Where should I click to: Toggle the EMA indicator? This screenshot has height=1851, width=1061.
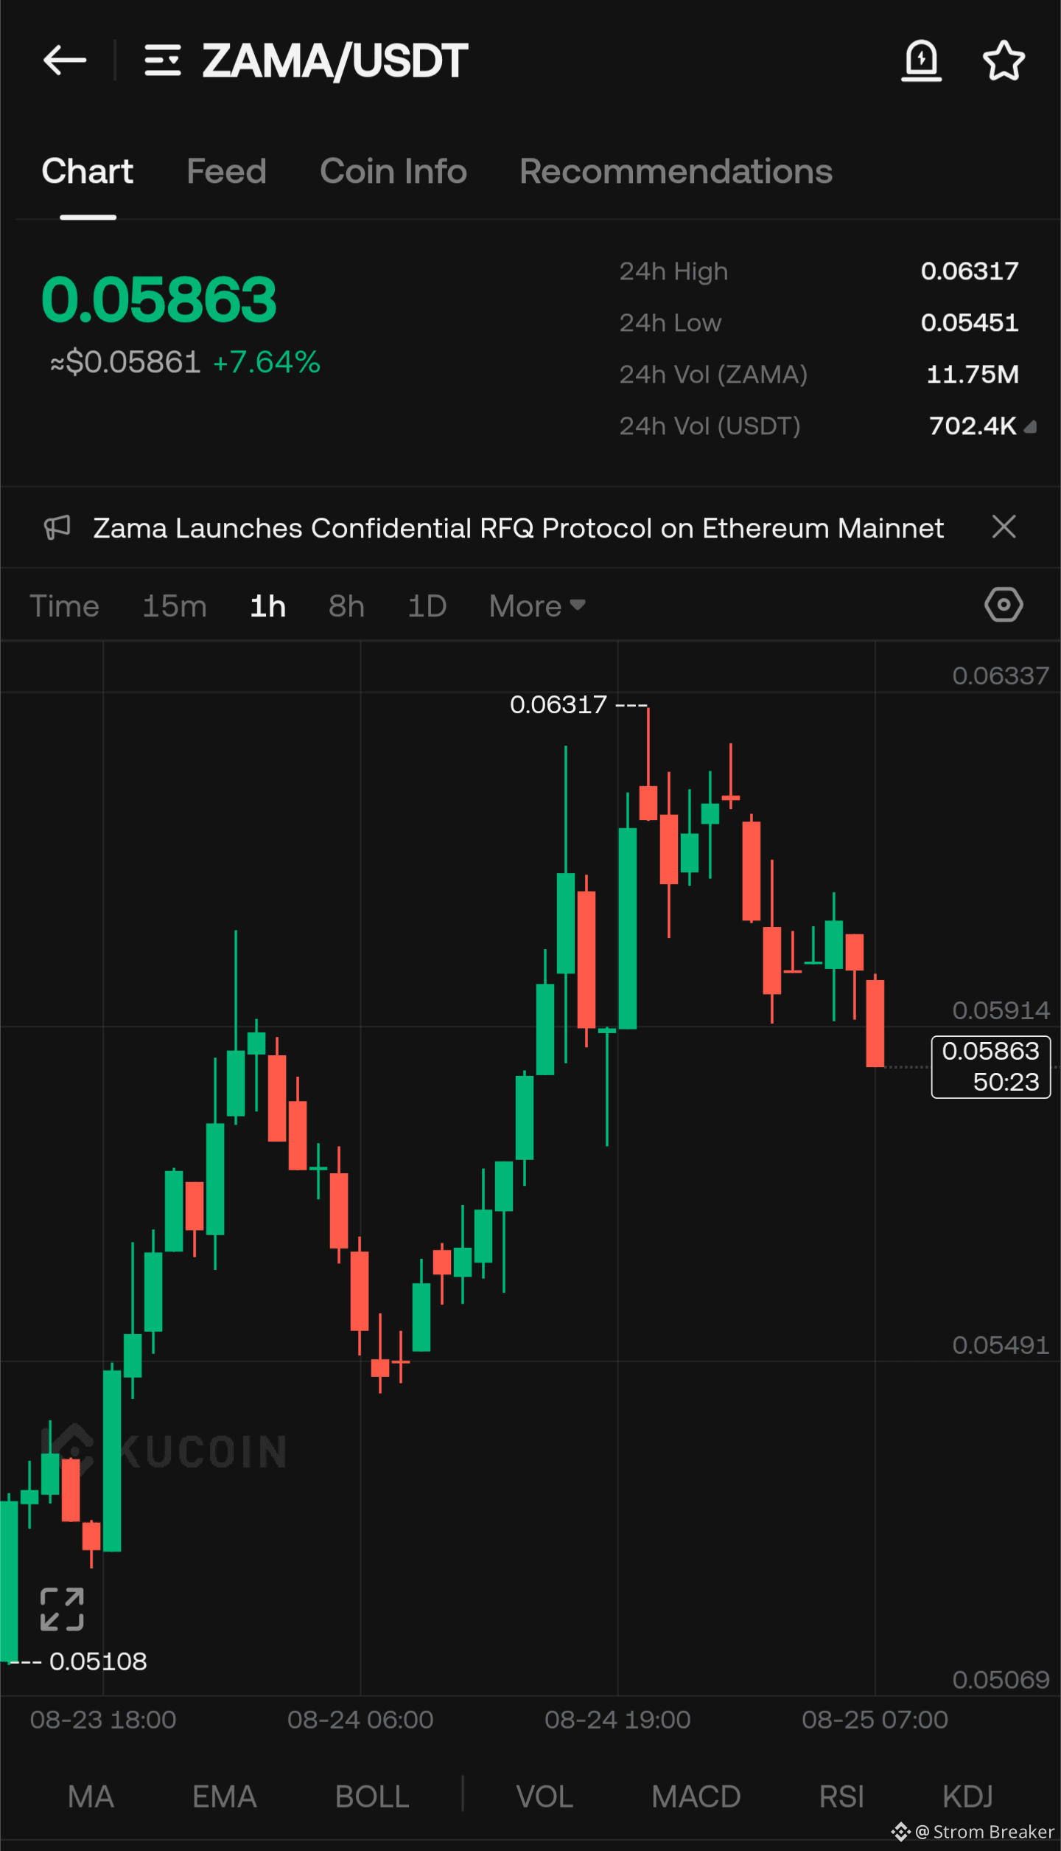[225, 1797]
